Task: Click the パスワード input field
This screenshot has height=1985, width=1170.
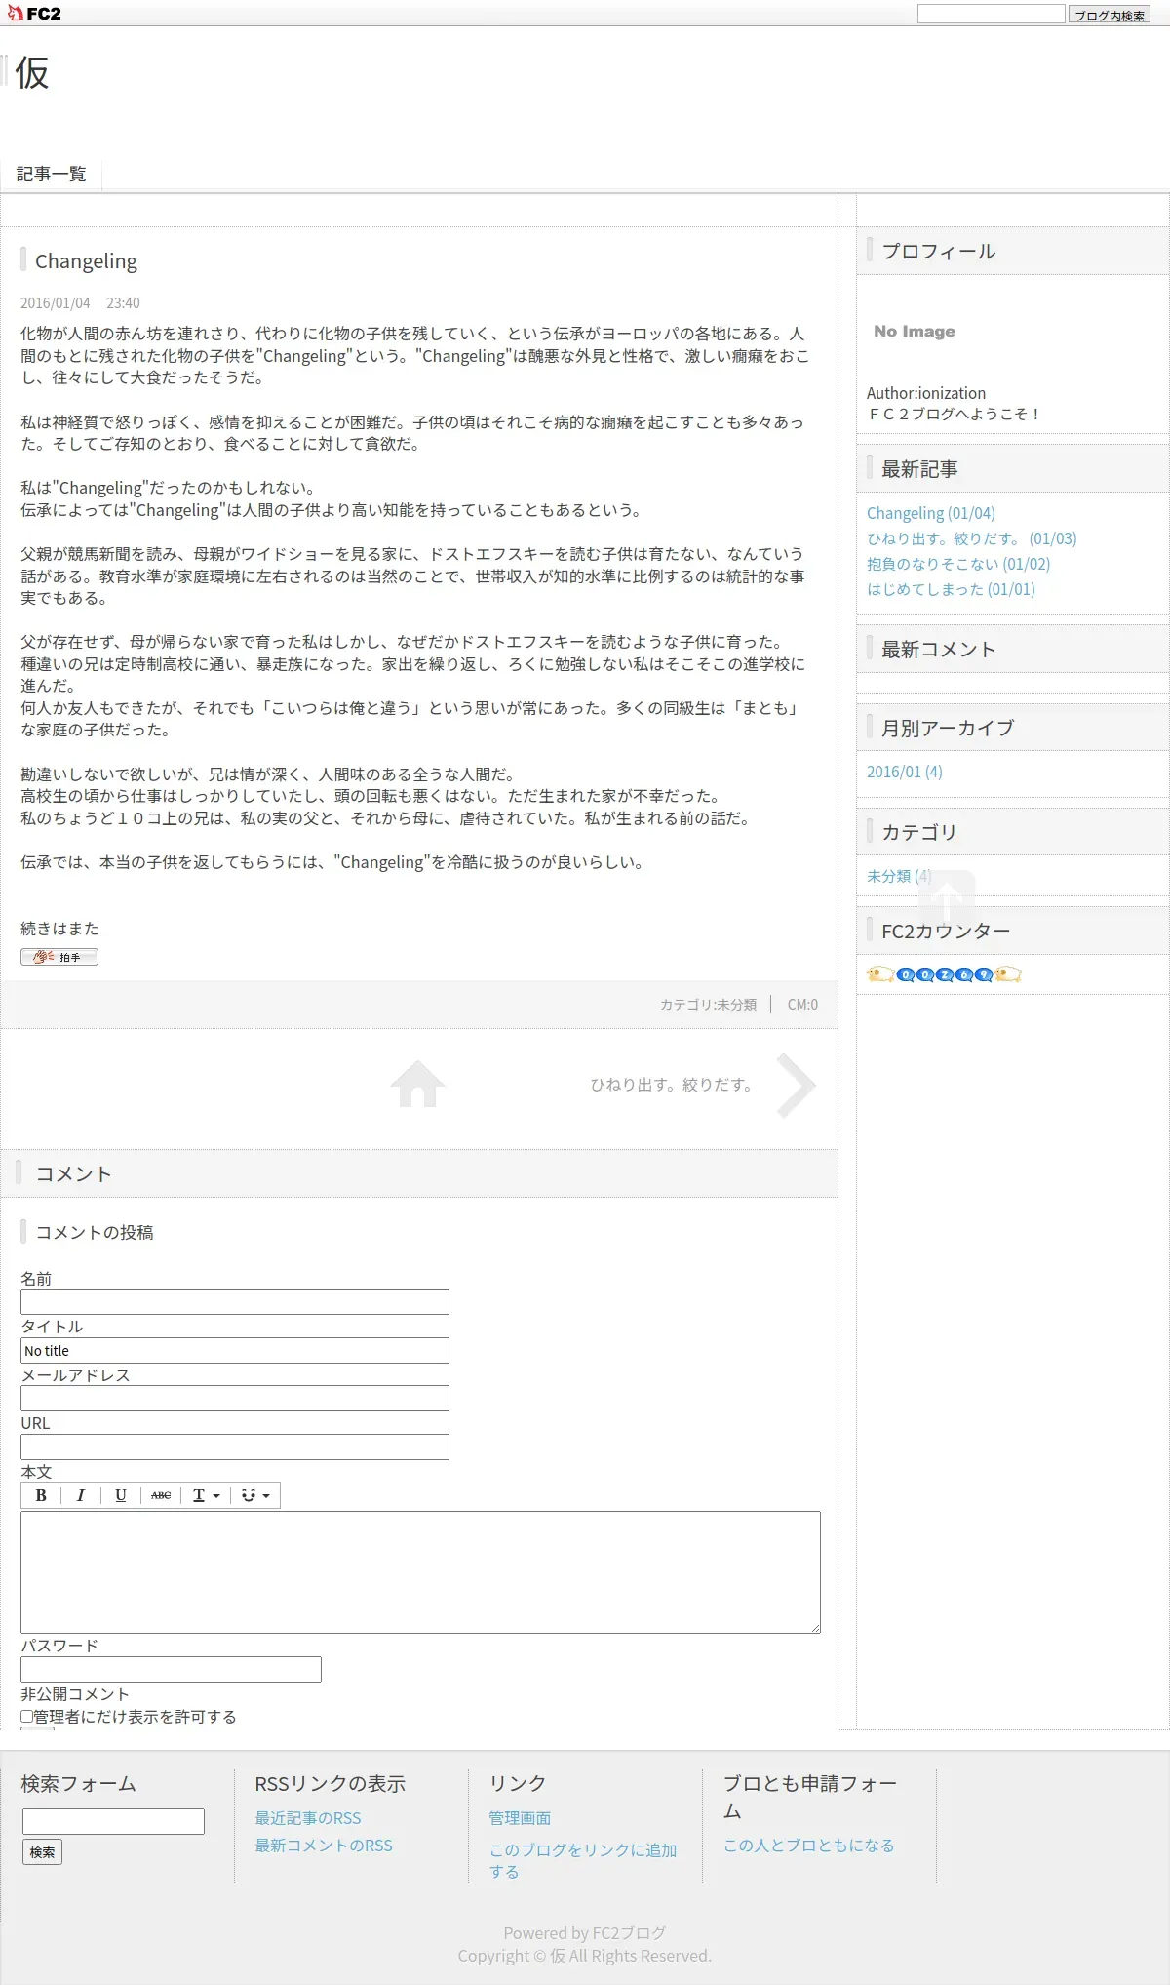Action: click(x=171, y=1669)
